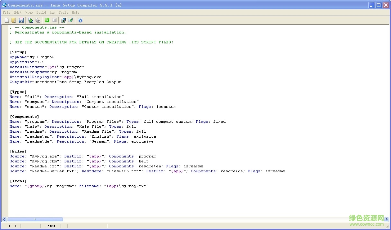This screenshot has height=230, width=391.
Task: Click the "Program Files" component line
Action: click(x=118, y=122)
